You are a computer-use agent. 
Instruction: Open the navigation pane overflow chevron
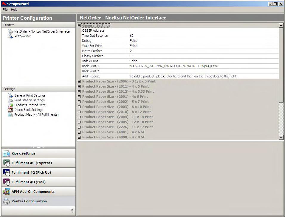[72, 210]
